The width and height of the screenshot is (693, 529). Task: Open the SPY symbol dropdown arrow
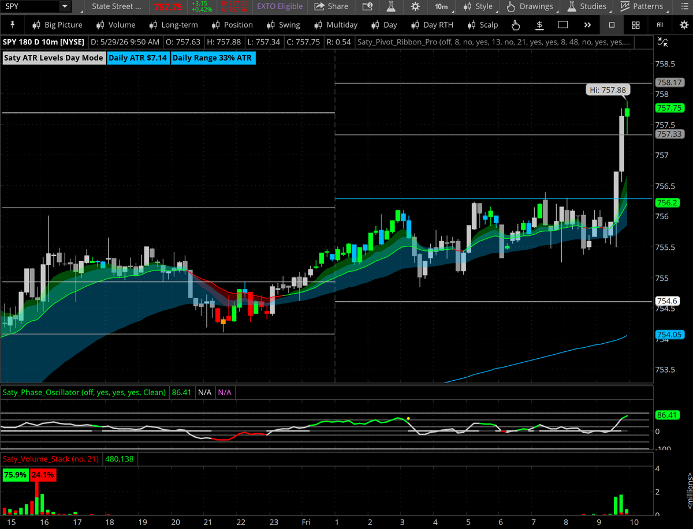coord(64,7)
